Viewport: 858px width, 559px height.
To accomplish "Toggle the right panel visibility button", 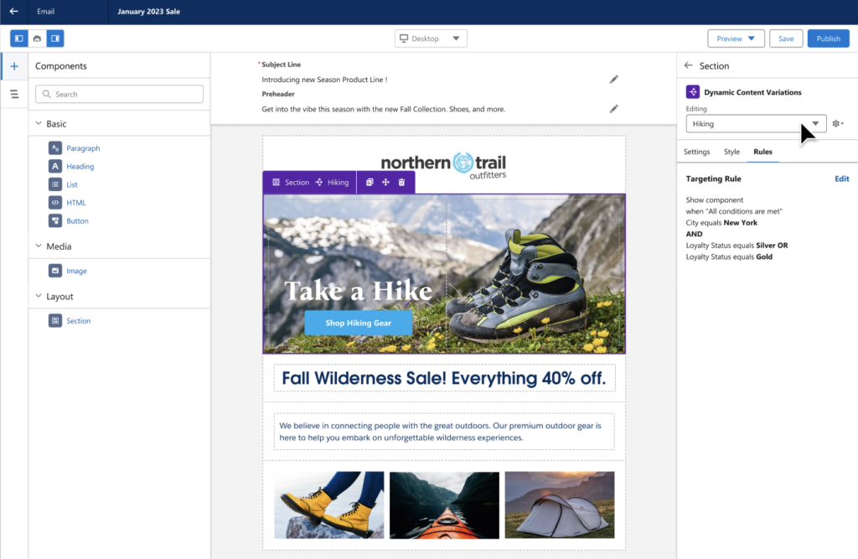I will (55, 39).
